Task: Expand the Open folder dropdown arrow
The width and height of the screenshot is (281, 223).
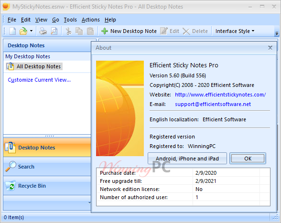Action: tap(31, 31)
